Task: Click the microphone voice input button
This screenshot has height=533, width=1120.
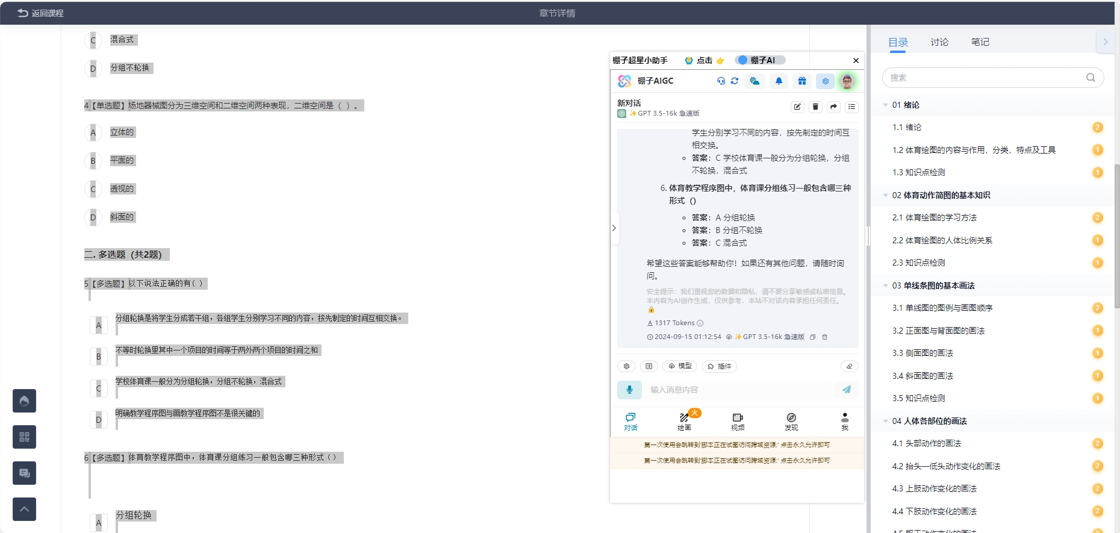Action: pos(629,390)
